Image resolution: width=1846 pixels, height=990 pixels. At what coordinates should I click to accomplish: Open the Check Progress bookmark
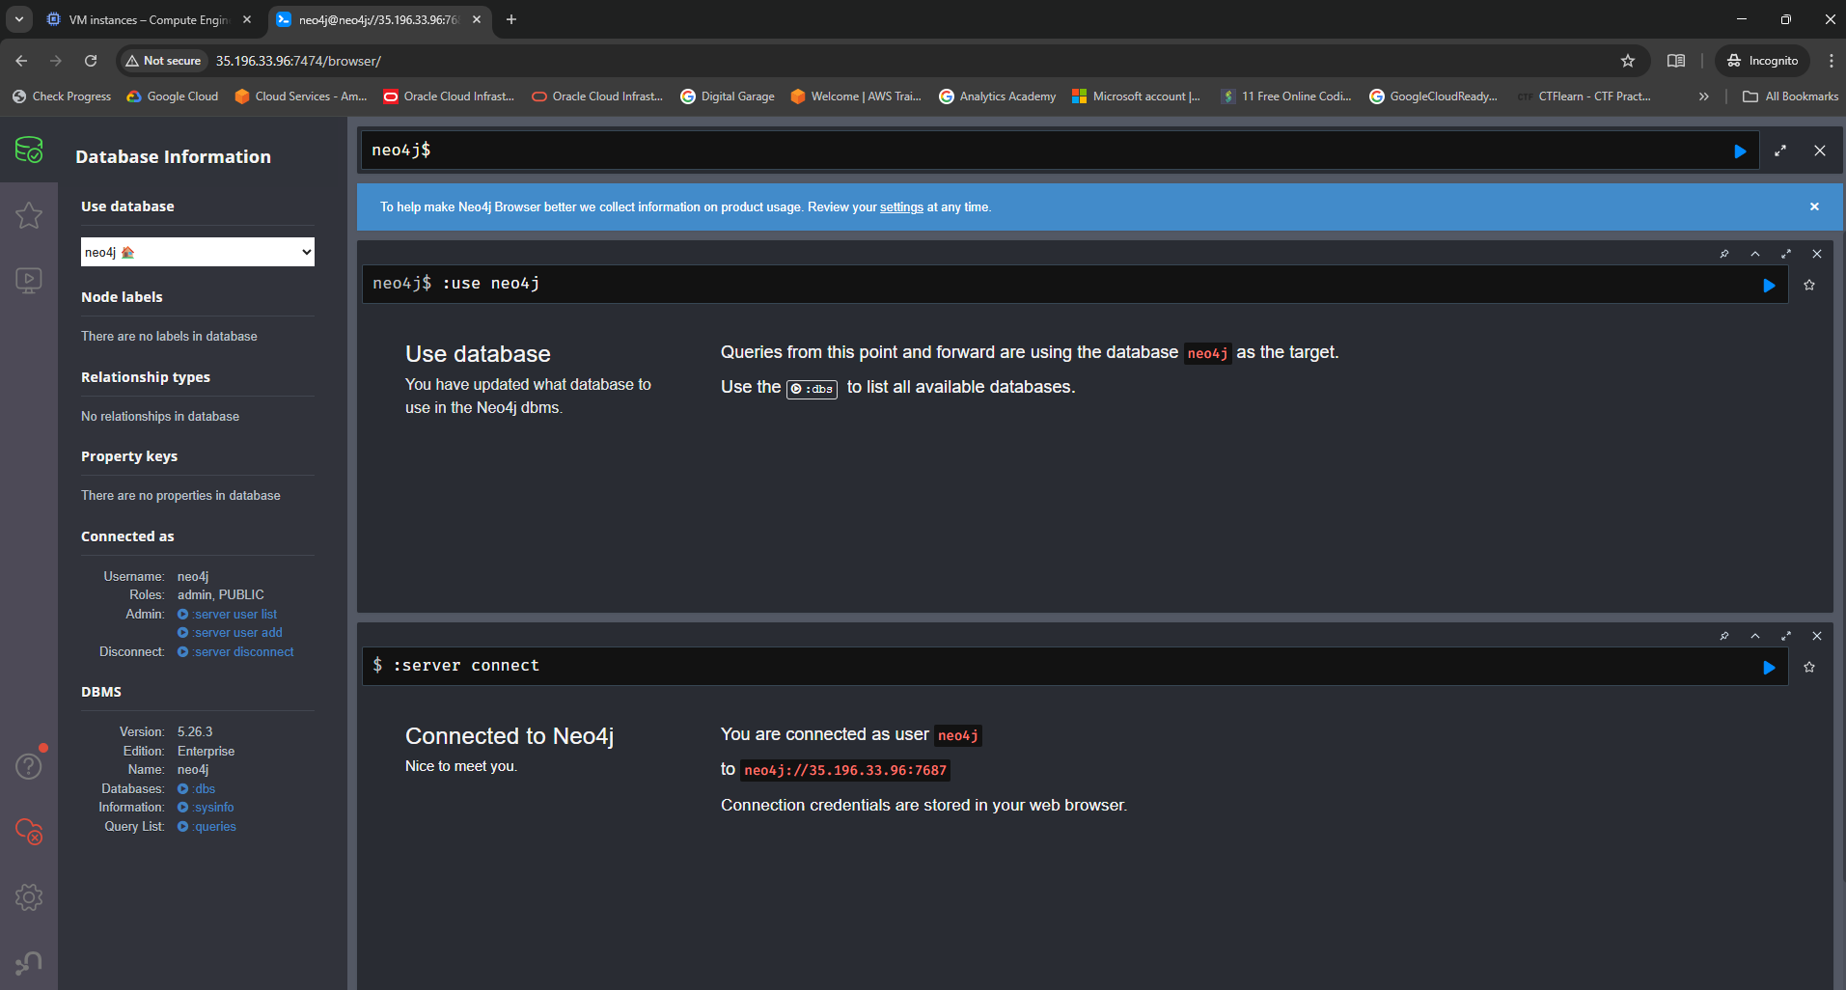pos(62,96)
